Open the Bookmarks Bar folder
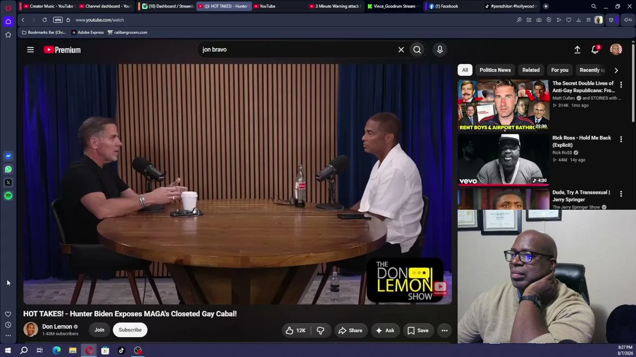The height and width of the screenshot is (357, 636). pos(43,32)
